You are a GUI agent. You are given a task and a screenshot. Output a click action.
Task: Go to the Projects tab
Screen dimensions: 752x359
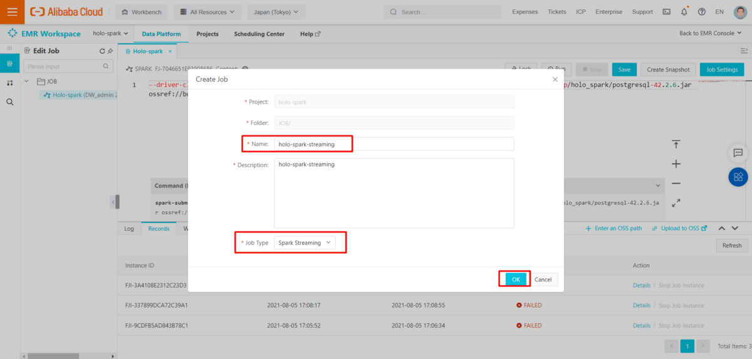(207, 34)
